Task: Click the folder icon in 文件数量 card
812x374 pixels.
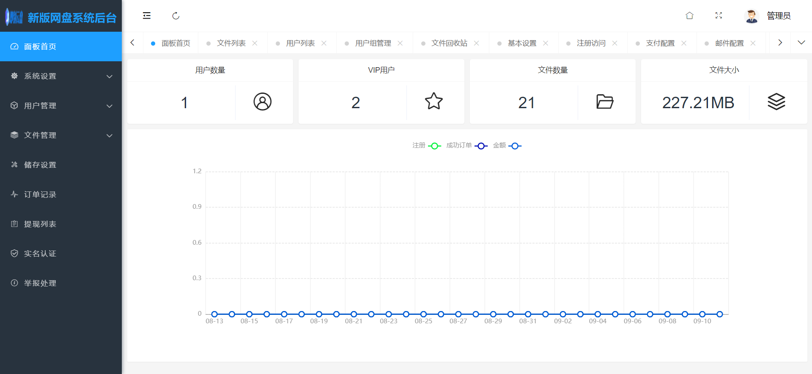Action: click(605, 101)
